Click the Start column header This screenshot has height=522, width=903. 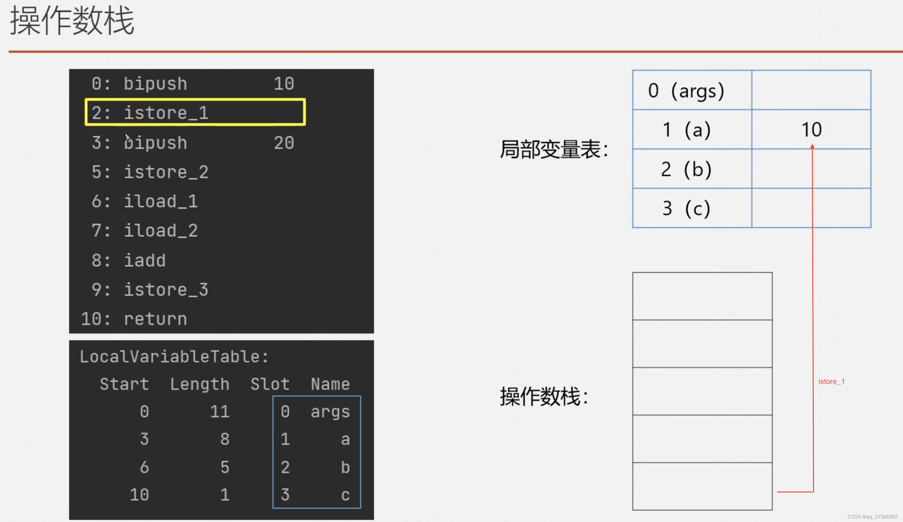click(124, 384)
